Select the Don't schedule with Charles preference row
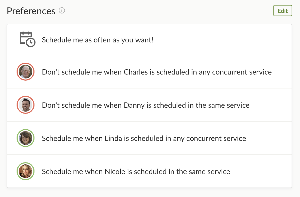This screenshot has height=197, width=300. [x=157, y=72]
